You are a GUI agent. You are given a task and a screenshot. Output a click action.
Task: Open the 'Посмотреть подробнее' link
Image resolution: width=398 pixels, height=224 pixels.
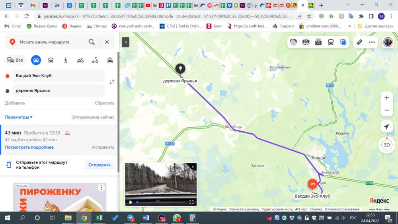tap(29, 147)
